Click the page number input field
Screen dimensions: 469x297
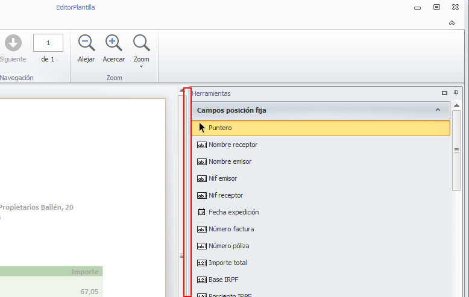[48, 43]
